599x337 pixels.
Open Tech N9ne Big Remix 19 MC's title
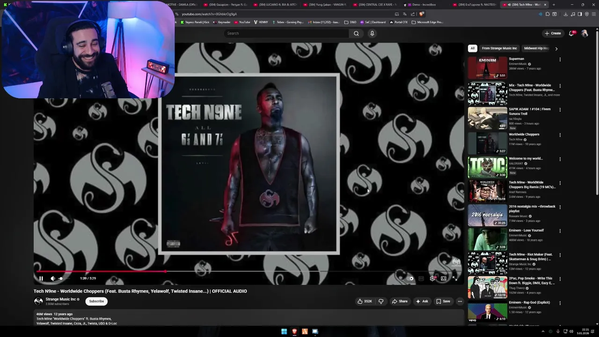(x=532, y=185)
